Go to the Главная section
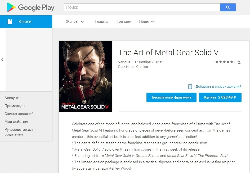The width and height of the screenshot is (250, 173). [102, 22]
